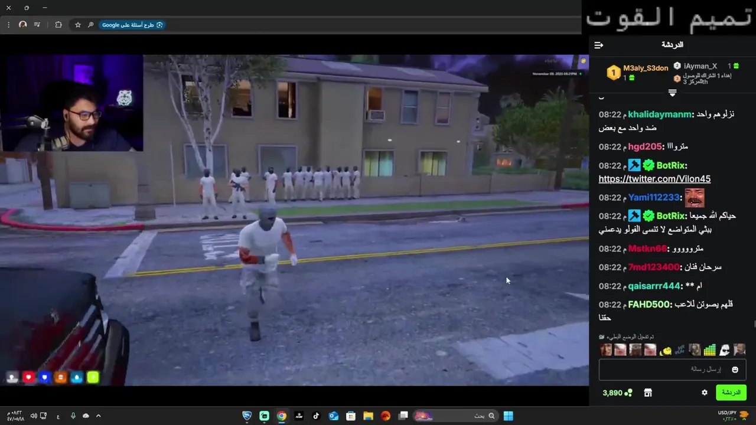
Task: Click microphone tray icon
Action: pyautogui.click(x=73, y=416)
